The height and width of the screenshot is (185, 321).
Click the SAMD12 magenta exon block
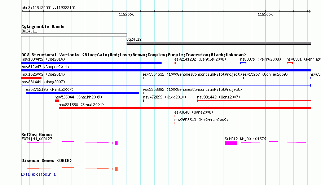tap(231, 143)
